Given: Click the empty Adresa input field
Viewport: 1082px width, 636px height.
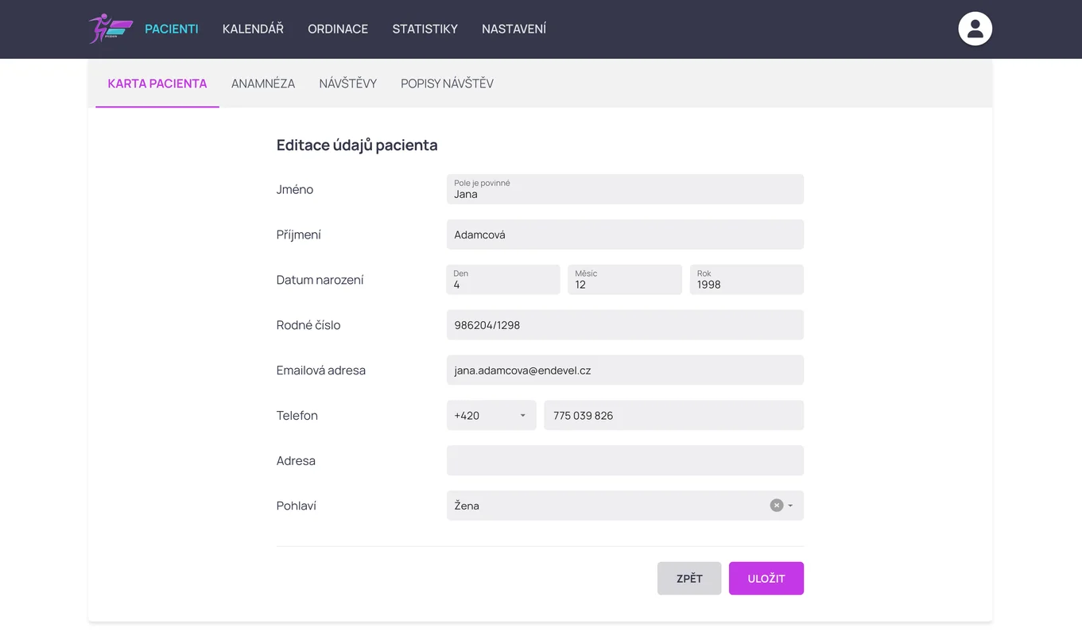Looking at the screenshot, I should 624,461.
